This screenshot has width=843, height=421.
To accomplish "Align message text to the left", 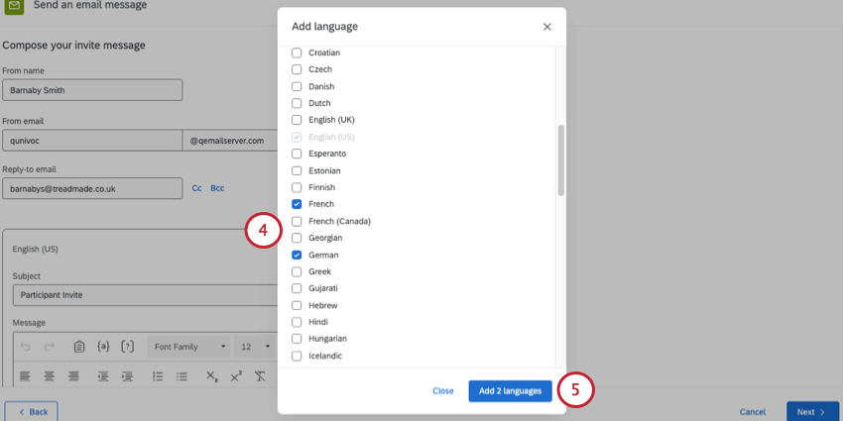I will click(x=25, y=376).
